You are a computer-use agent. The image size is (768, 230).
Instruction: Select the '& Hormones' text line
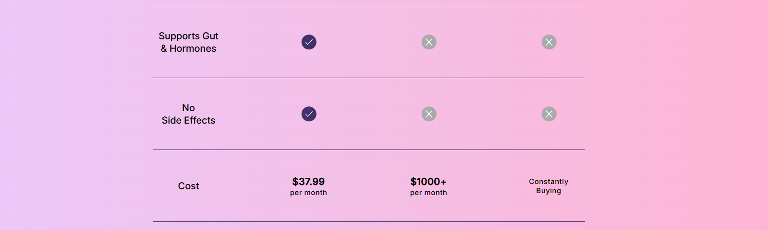click(x=188, y=48)
